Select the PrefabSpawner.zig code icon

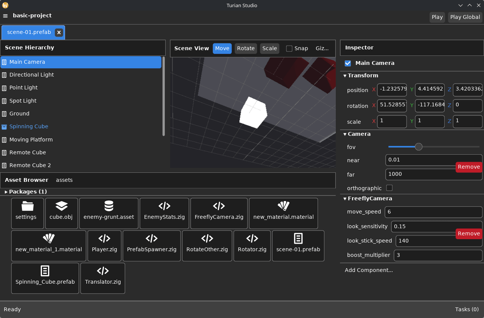tap(152, 238)
